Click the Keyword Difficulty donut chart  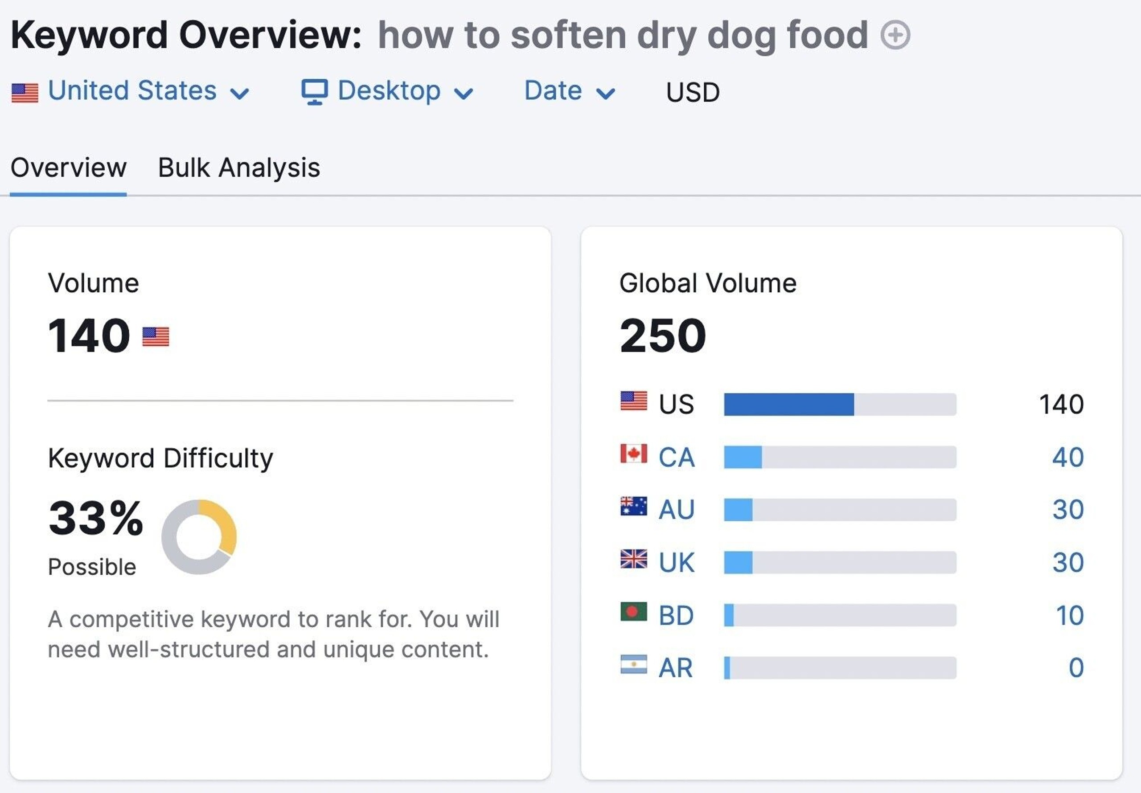[199, 537]
